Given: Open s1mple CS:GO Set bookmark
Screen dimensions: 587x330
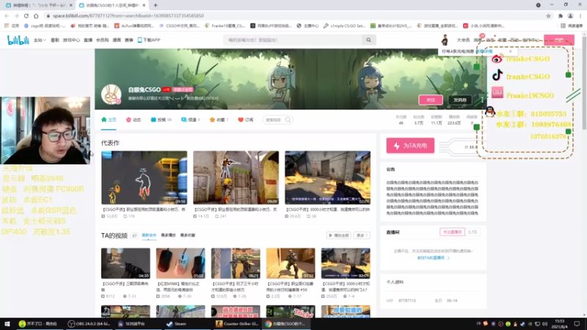Looking at the screenshot, I should coord(344,26).
